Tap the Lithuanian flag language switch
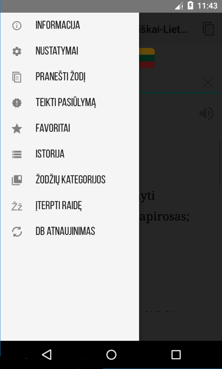 pos(147,58)
